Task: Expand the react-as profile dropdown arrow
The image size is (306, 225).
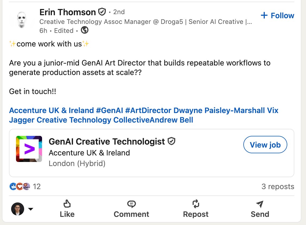Action: [x=30, y=209]
